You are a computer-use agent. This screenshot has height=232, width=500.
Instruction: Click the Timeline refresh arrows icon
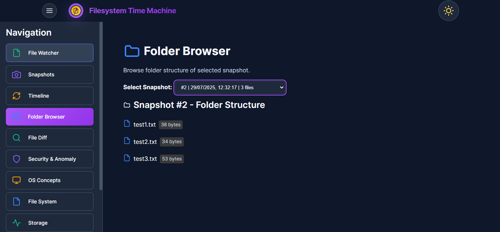click(x=17, y=96)
